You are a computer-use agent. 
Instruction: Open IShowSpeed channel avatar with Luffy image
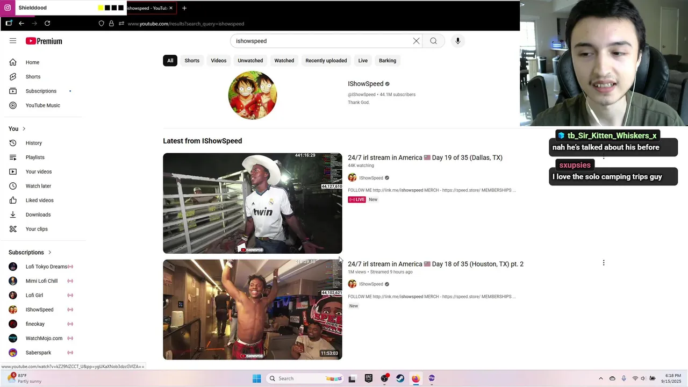253,95
